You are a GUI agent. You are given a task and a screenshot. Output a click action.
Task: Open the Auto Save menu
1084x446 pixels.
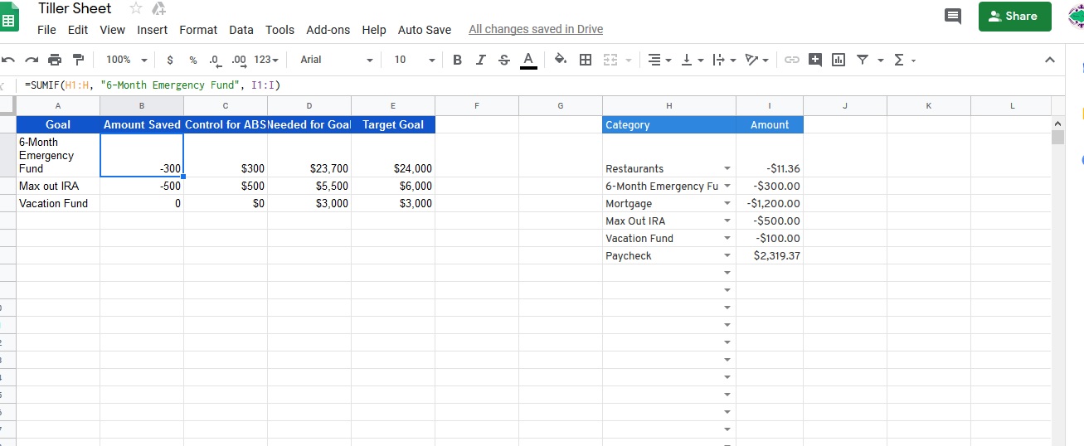[425, 30]
